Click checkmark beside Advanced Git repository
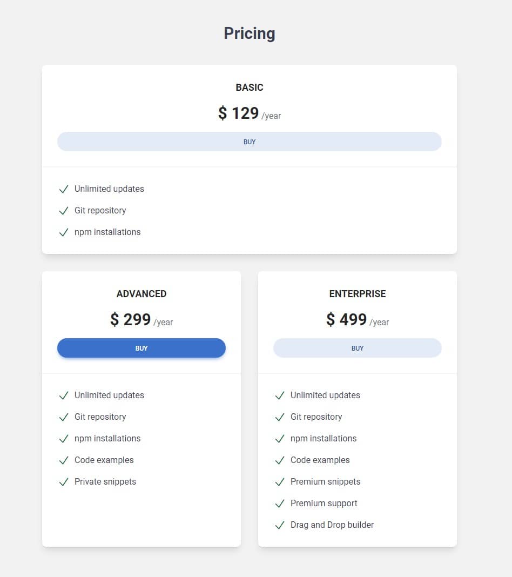Screen dimensions: 512x577 [x=64, y=417]
